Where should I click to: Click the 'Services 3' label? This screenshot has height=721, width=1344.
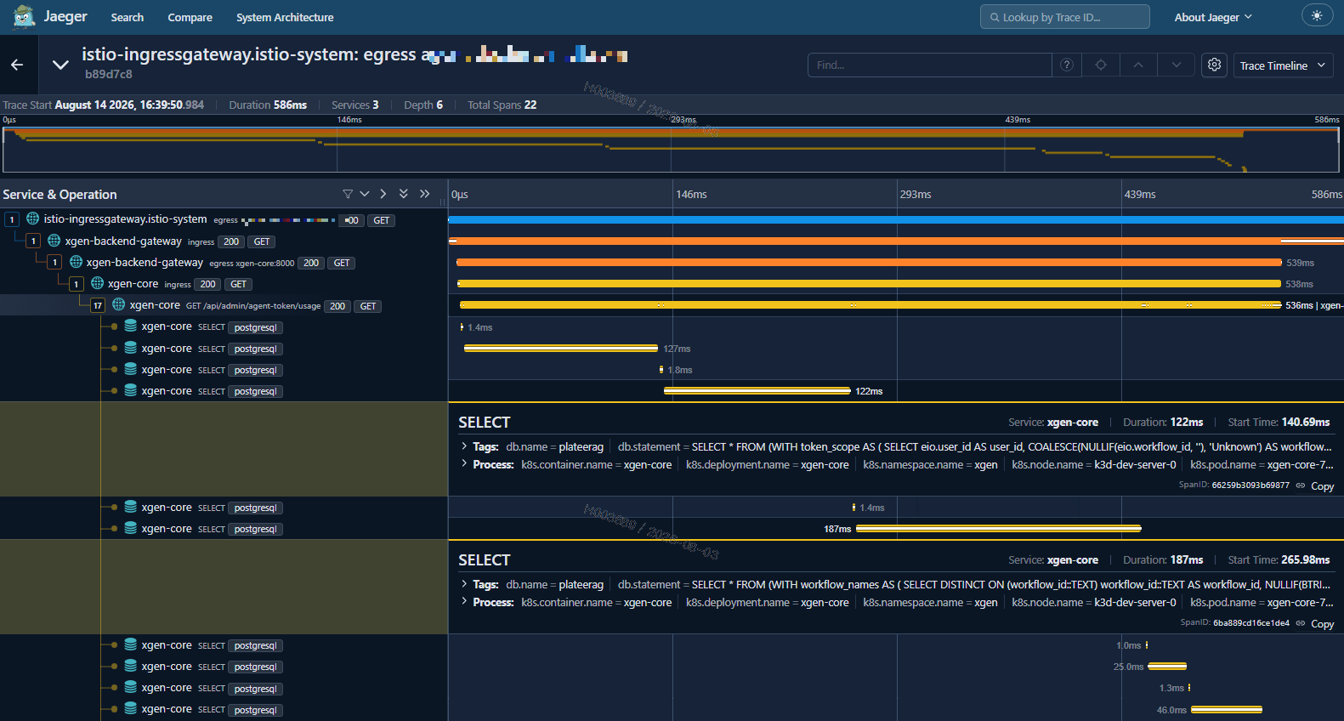(x=355, y=105)
